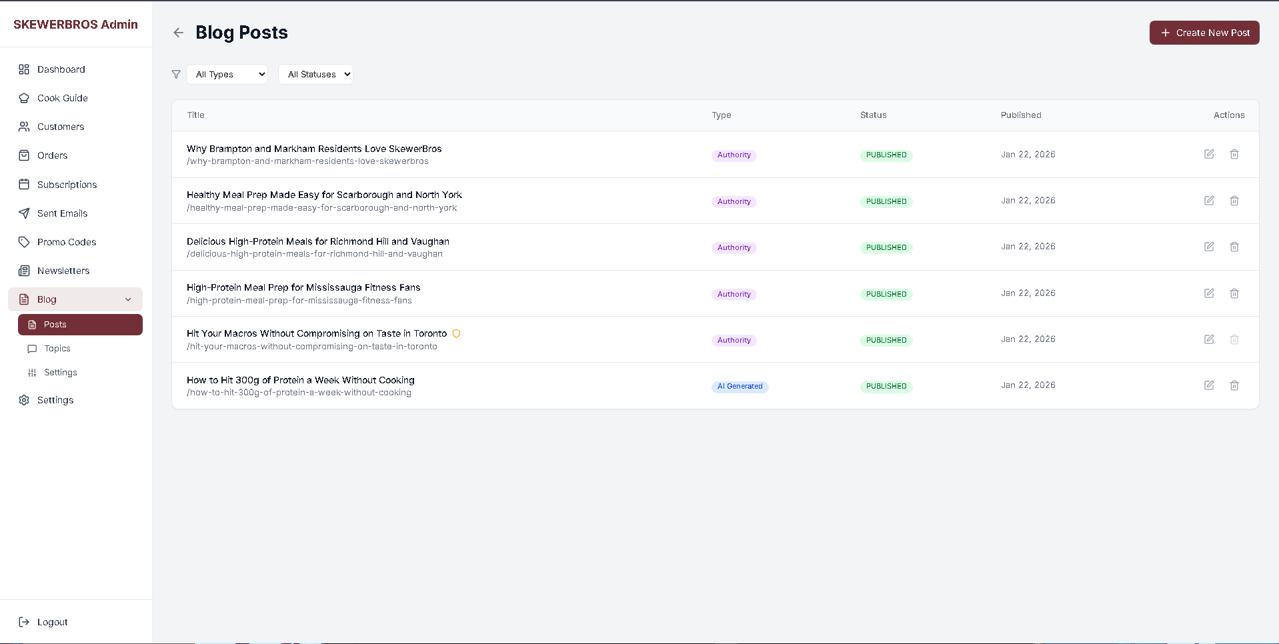This screenshot has height=644, width=1279.
Task: Delete the Mississauga Fitness Fans post
Action: 1234,293
